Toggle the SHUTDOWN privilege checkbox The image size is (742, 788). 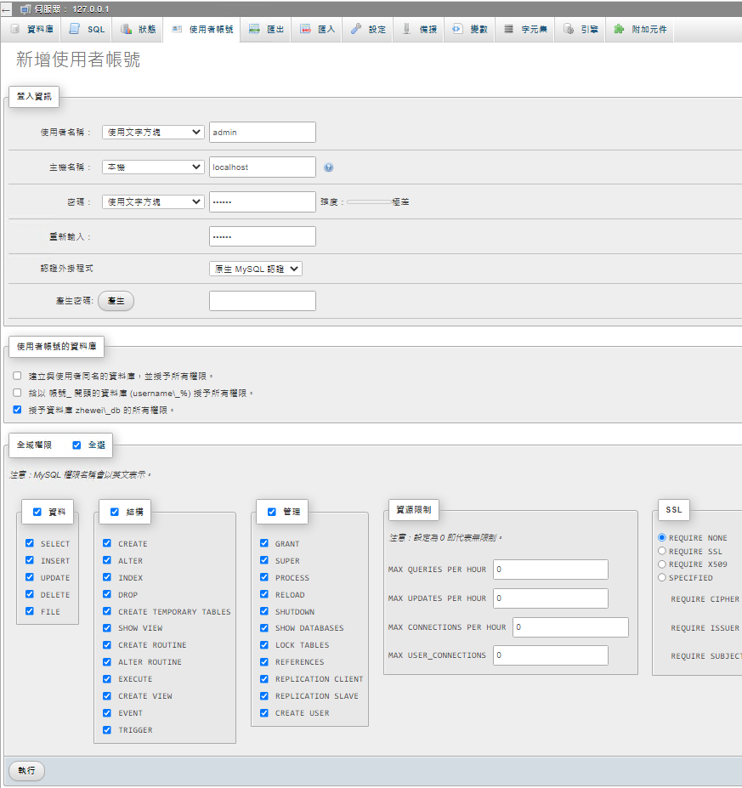(265, 611)
